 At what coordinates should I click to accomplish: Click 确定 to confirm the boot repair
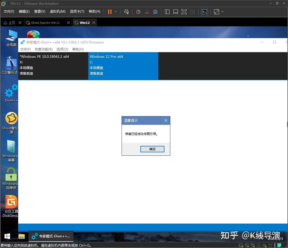(x=152, y=149)
